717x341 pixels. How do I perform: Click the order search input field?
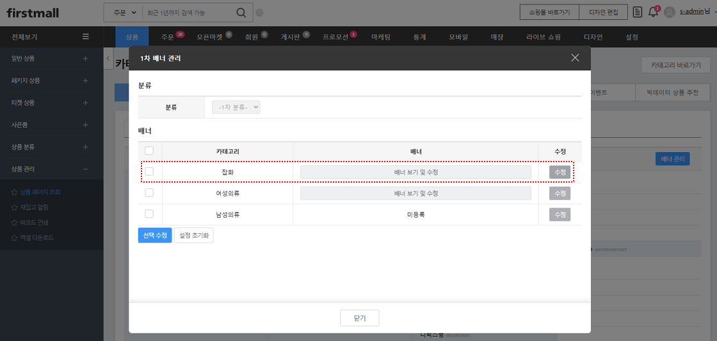click(189, 13)
